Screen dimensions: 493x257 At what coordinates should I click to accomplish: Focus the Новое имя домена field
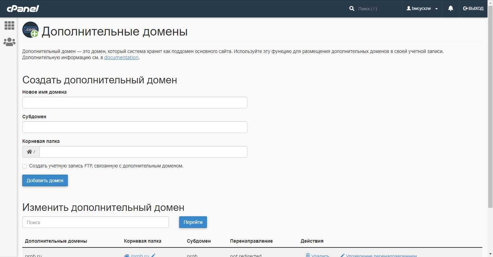coord(135,103)
